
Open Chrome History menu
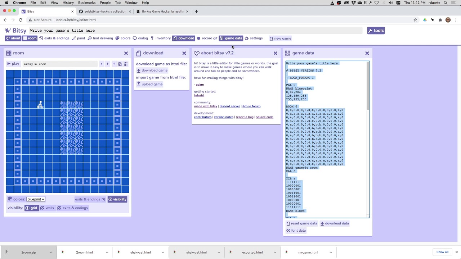click(x=68, y=3)
